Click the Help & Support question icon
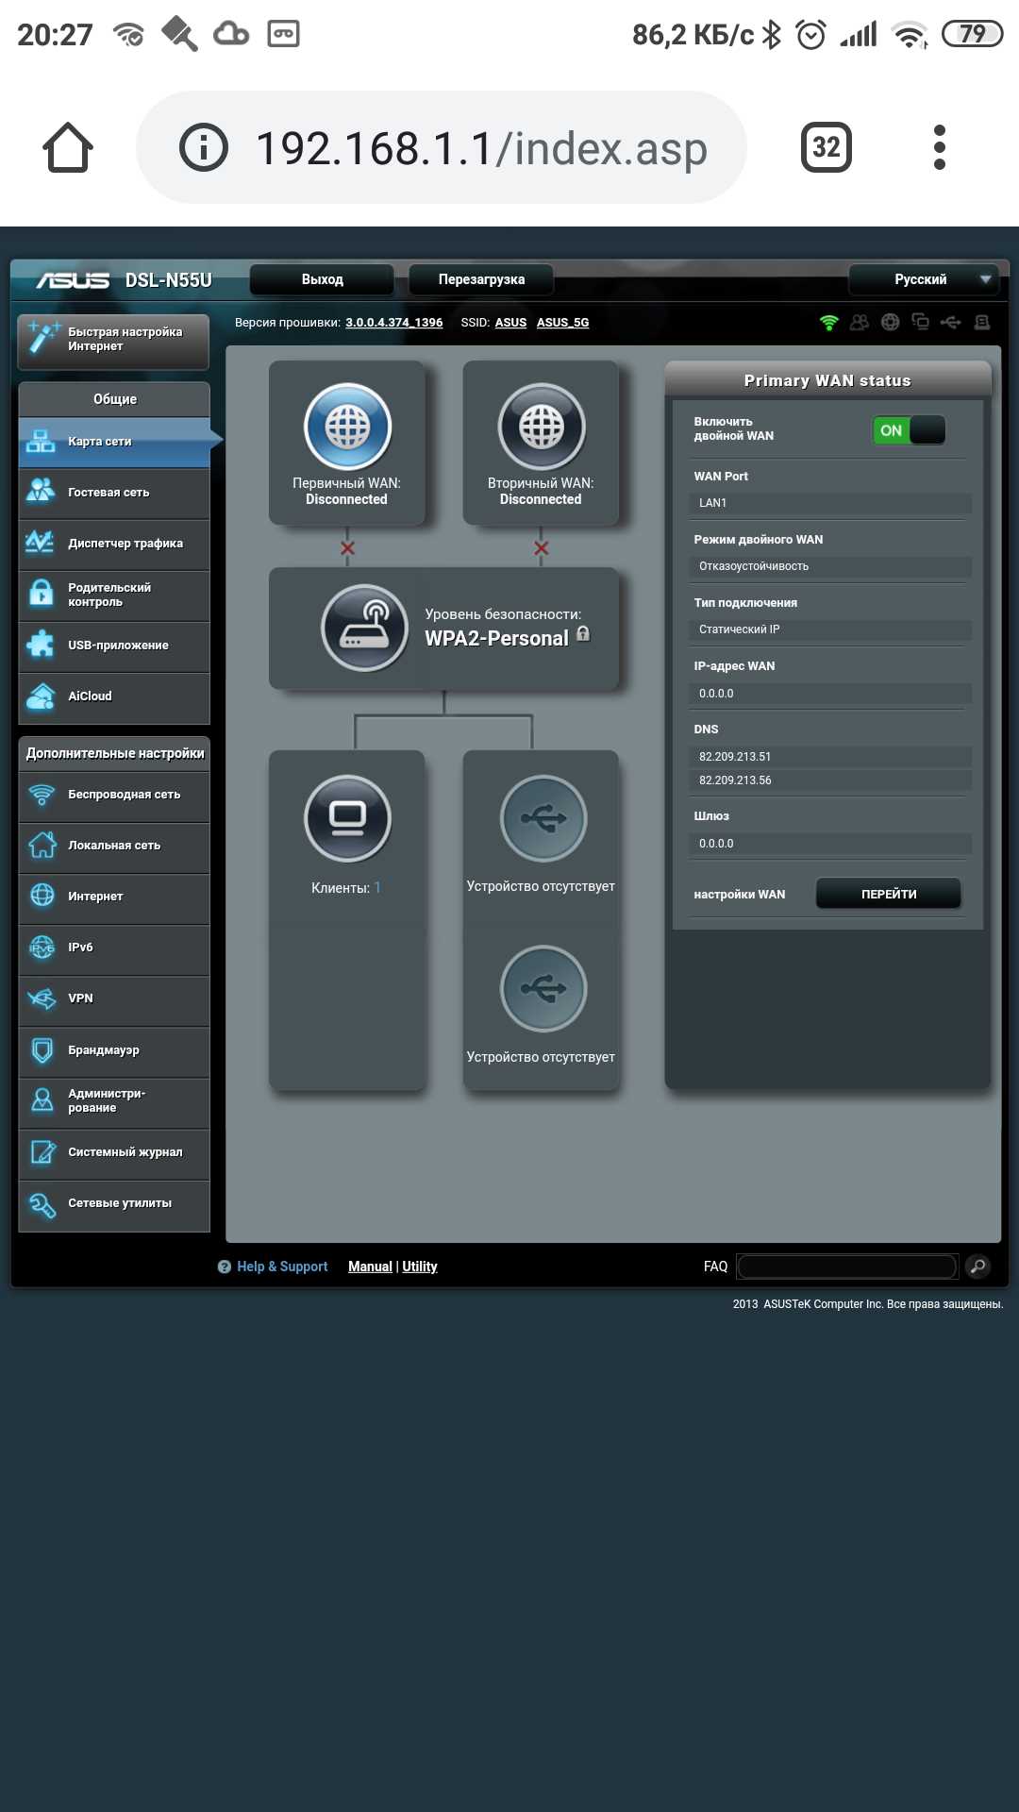Viewport: 1019px width, 1812px height. 225,1267
